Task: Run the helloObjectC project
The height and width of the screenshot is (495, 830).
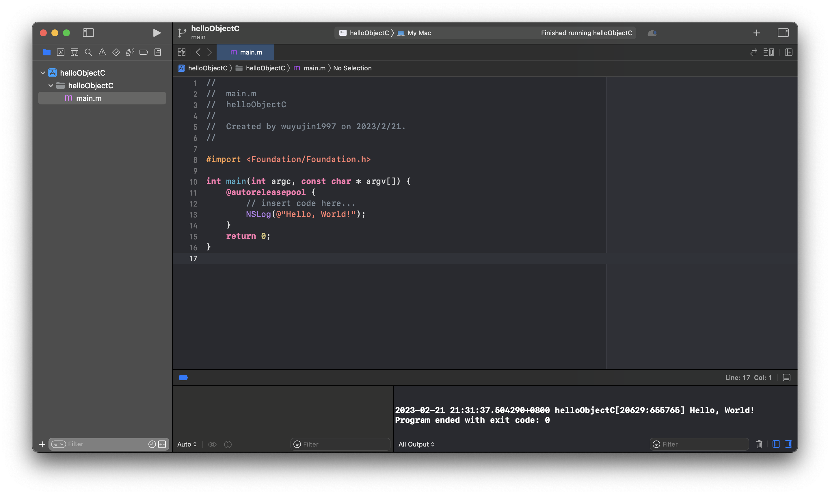Action: [x=157, y=33]
